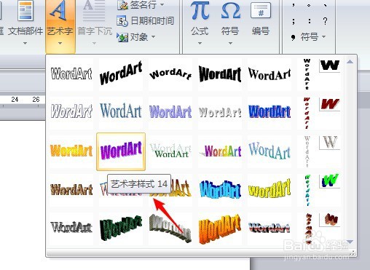Insert 日期和时间 date and time

(x=146, y=21)
